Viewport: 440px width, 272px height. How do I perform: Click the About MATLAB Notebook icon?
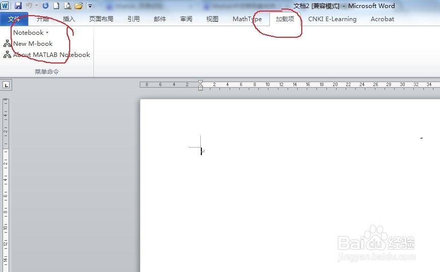pos(7,54)
